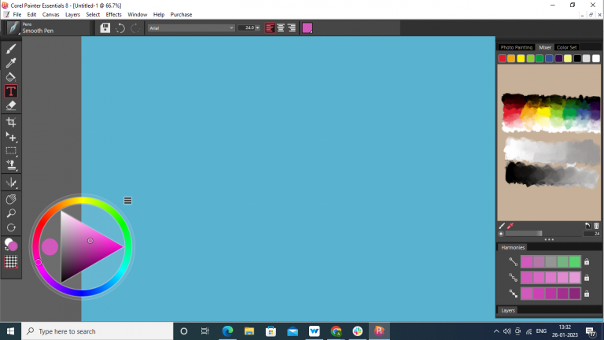Screen dimensions: 604x340
Task: Pick the red swatch in Mixer colors
Action: point(503,58)
